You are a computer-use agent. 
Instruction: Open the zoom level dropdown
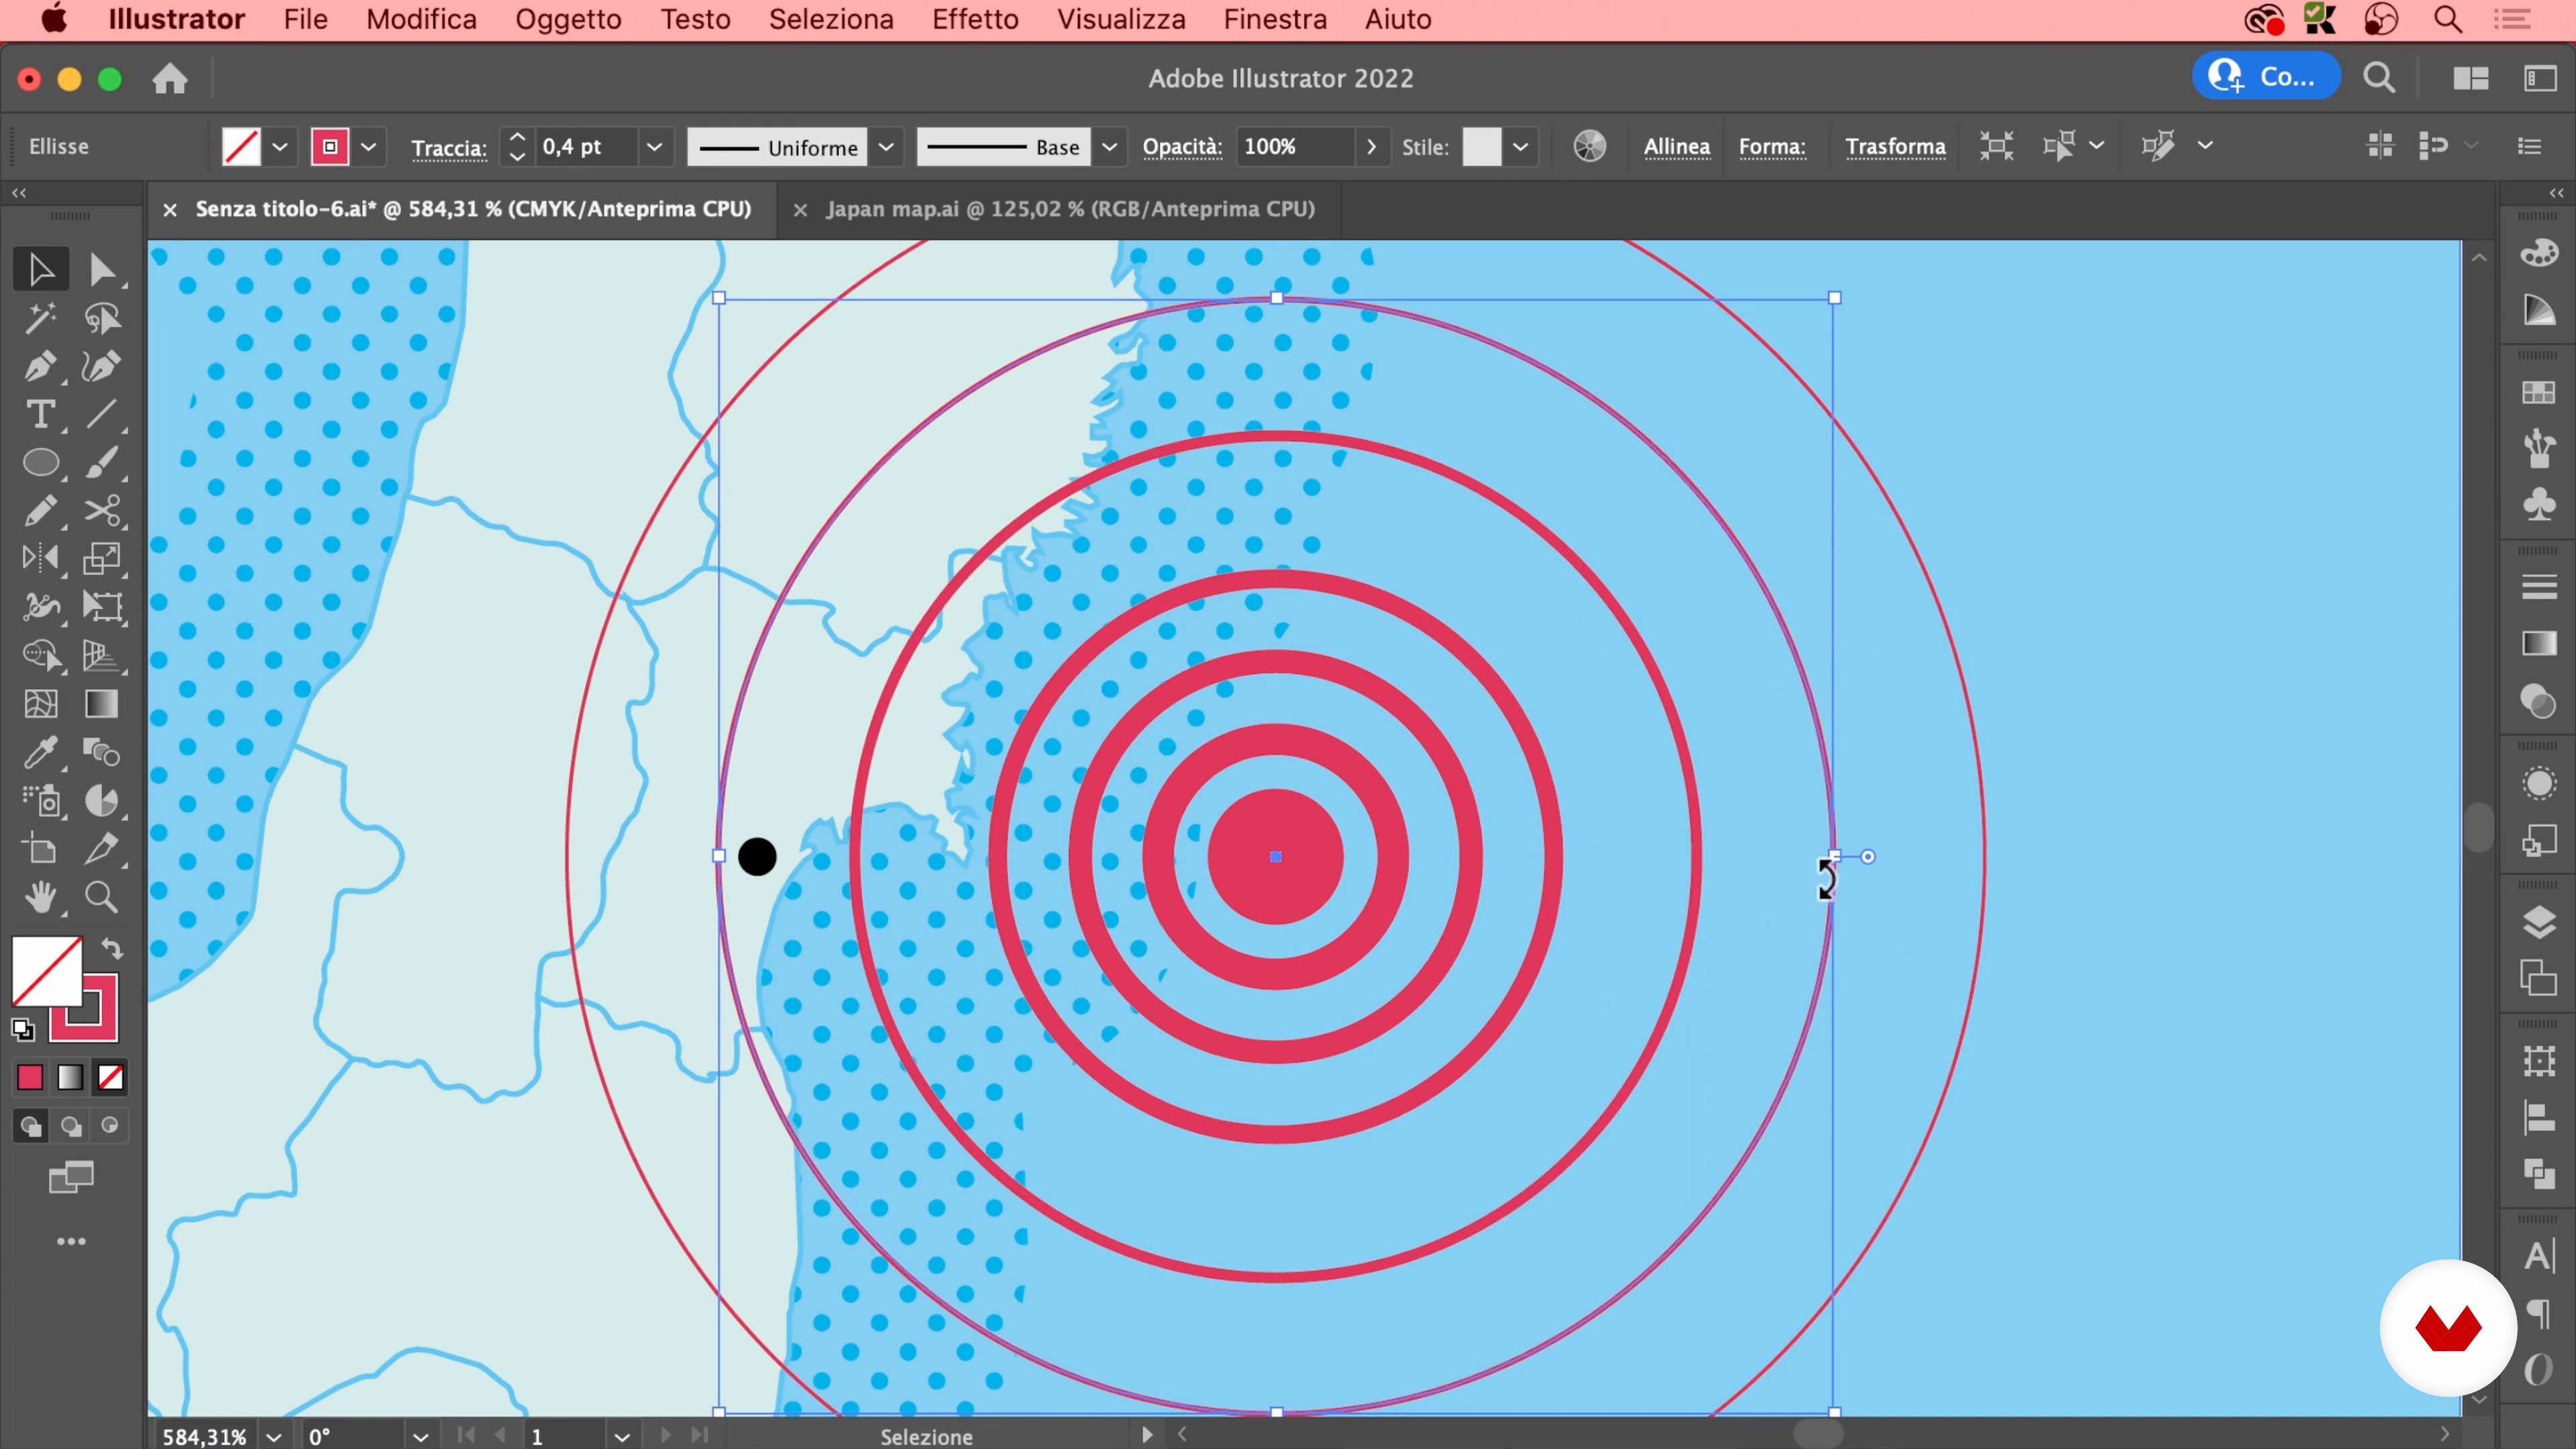click(274, 1436)
